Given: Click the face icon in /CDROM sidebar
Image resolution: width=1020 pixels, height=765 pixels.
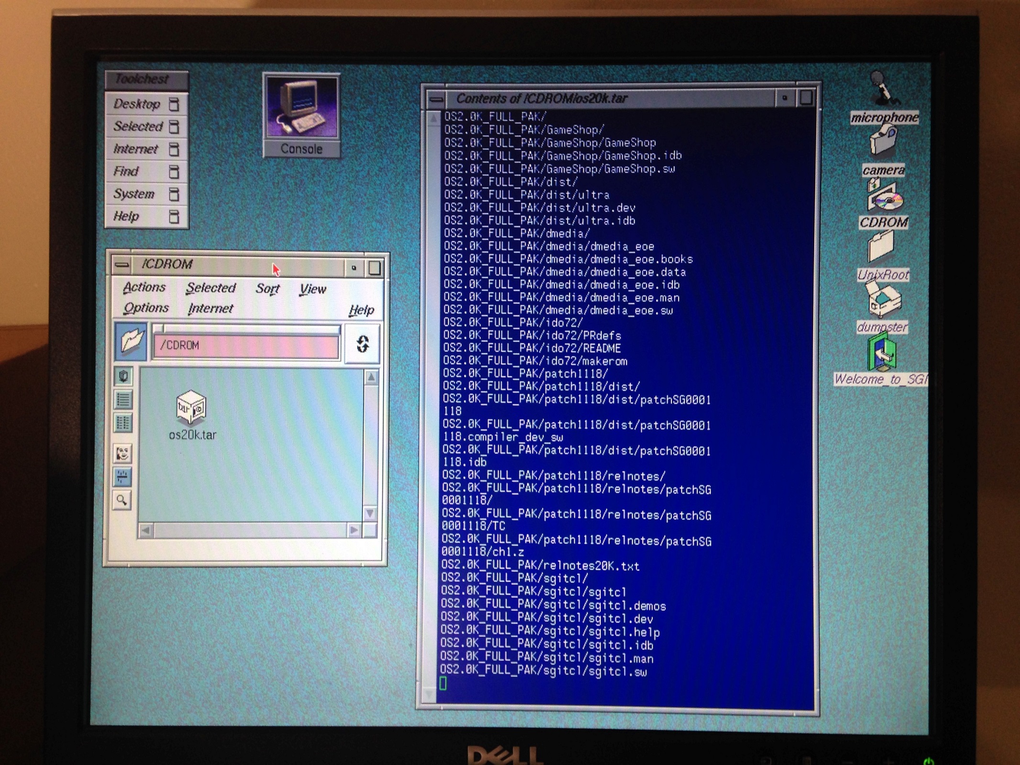Looking at the screenshot, I should pyautogui.click(x=122, y=452).
